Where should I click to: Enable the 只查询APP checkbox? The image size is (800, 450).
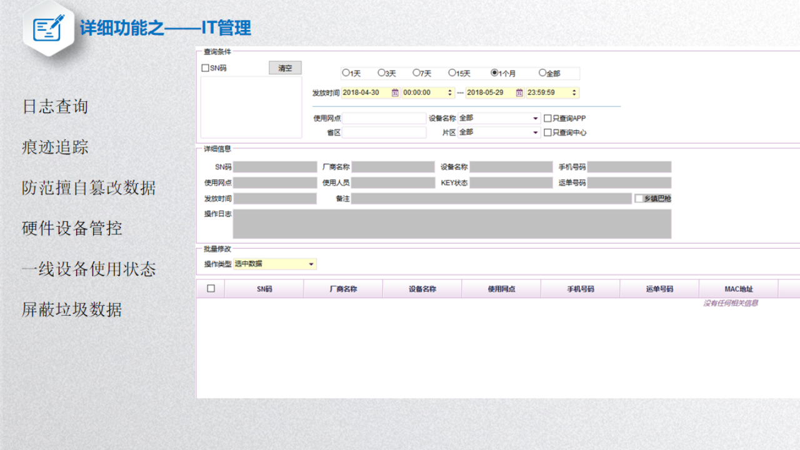point(547,118)
